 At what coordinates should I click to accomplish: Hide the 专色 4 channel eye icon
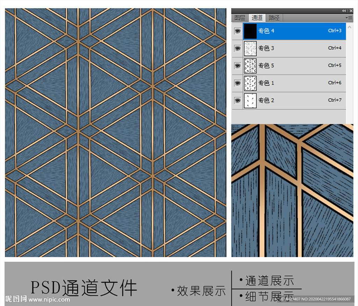click(x=238, y=31)
